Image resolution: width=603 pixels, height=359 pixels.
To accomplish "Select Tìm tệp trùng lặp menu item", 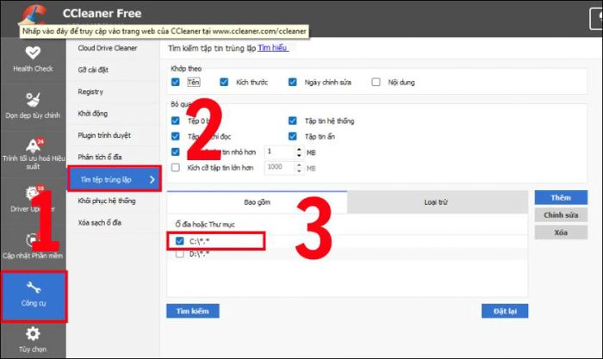I will pos(115,179).
